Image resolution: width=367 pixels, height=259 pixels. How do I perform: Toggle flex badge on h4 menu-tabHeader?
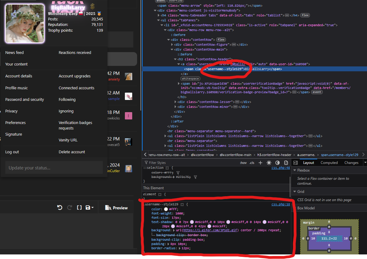305,15
